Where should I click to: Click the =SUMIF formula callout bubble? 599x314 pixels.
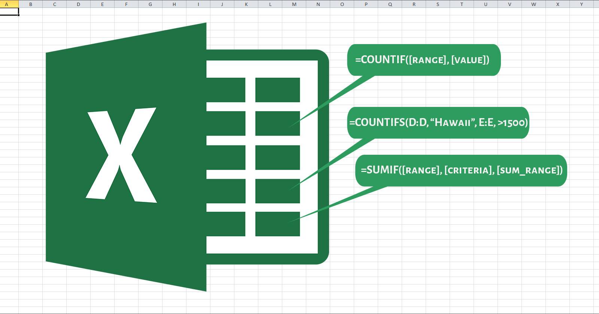pyautogui.click(x=461, y=170)
